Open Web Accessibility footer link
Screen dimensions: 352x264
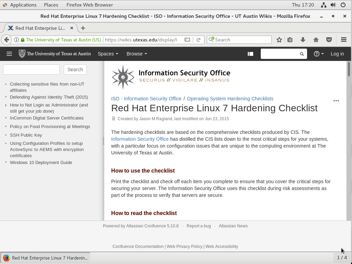point(222,247)
